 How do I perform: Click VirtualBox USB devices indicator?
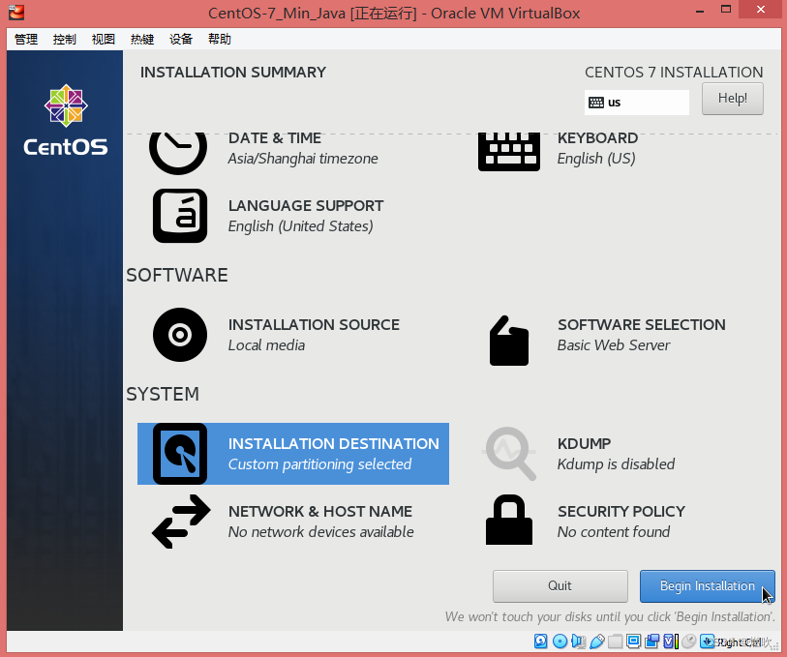tap(596, 641)
